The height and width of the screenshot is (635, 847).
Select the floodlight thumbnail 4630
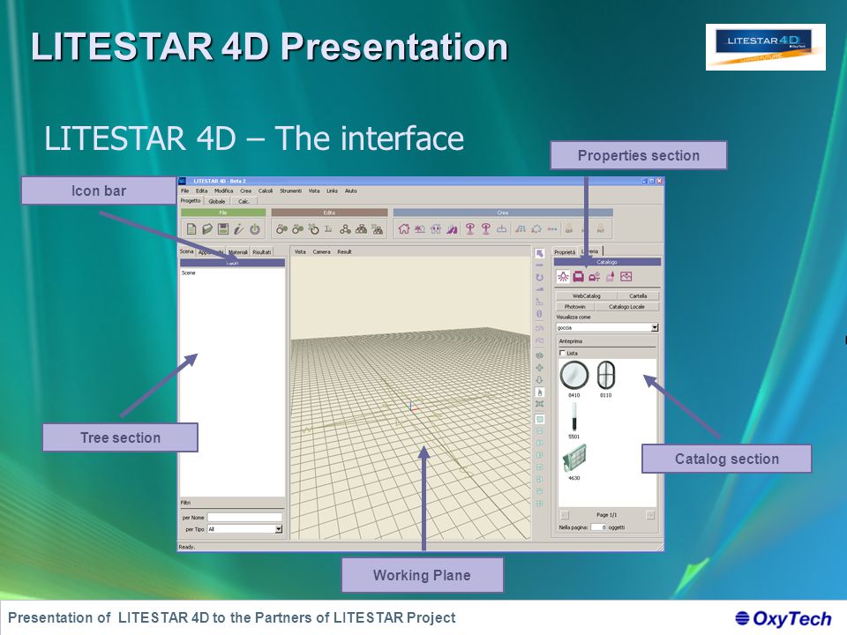coord(574,459)
